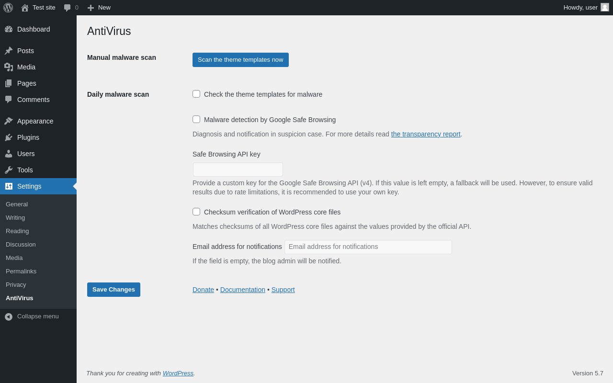Enable Check the theme templates for malware
The width and height of the screenshot is (613, 383).
pyautogui.click(x=196, y=94)
